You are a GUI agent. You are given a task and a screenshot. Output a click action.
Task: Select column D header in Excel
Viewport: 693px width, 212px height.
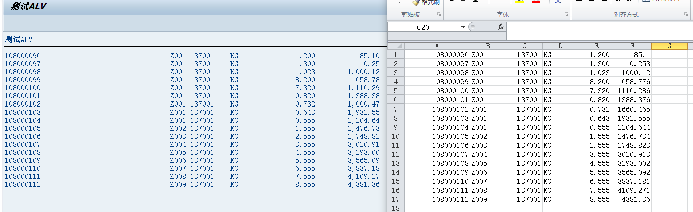tap(560, 46)
